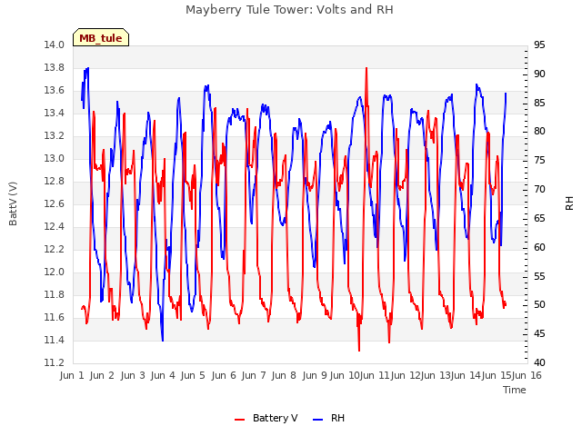Click the Jun 16 x-axis tick label

tap(527, 375)
